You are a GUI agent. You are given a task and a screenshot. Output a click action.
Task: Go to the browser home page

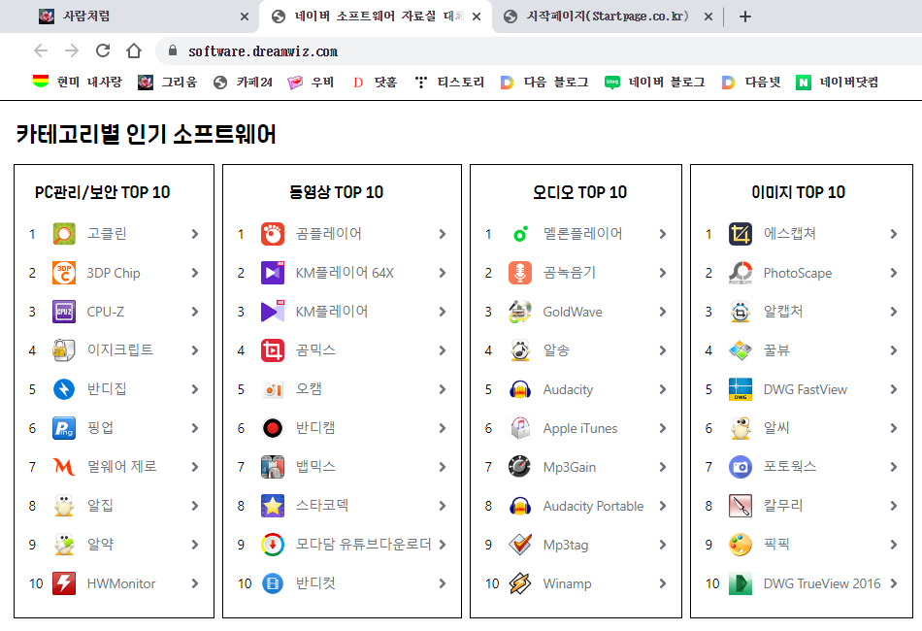point(134,51)
